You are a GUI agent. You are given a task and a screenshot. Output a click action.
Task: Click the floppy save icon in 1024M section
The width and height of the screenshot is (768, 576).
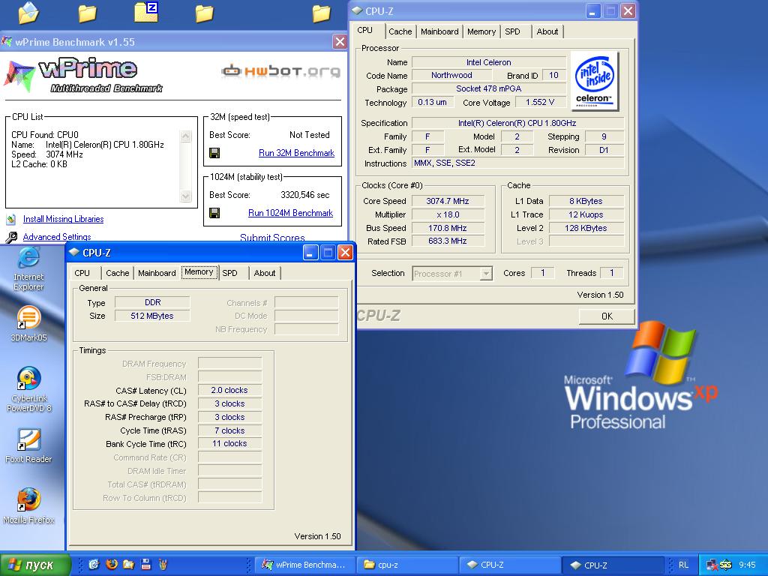coord(214,213)
